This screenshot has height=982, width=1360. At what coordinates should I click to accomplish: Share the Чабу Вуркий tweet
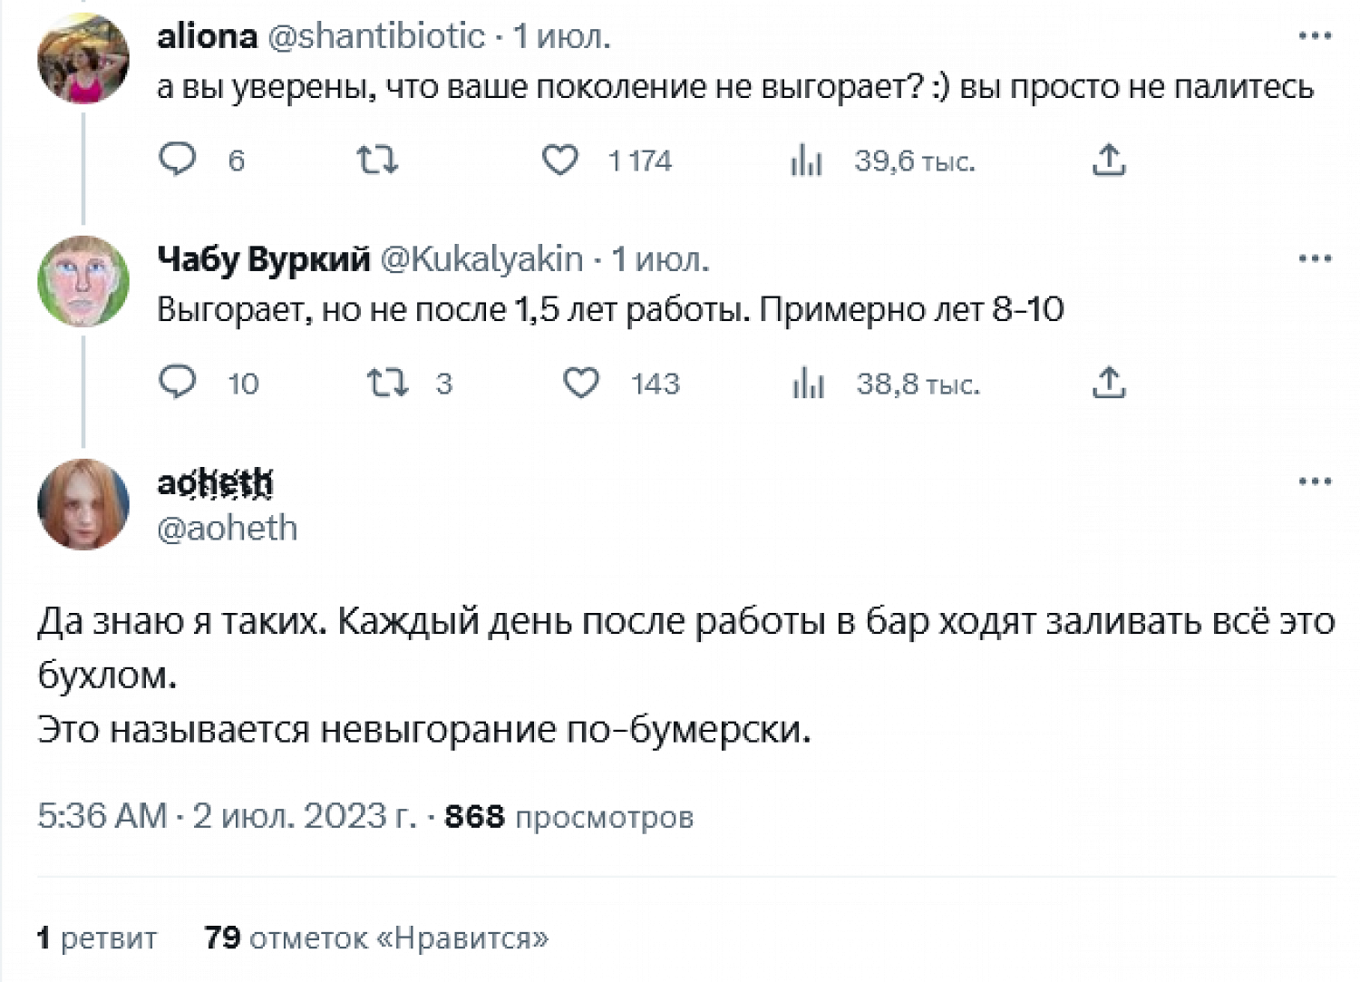coord(1109,383)
